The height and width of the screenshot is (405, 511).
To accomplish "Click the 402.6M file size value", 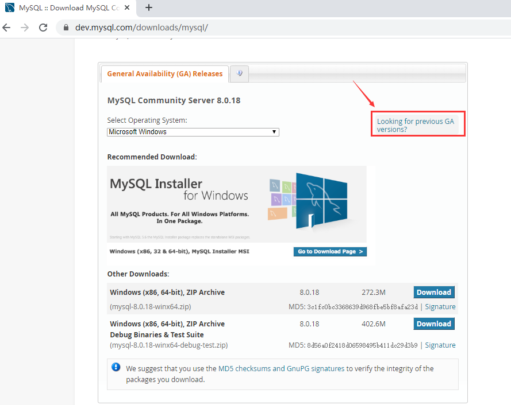I will point(374,324).
